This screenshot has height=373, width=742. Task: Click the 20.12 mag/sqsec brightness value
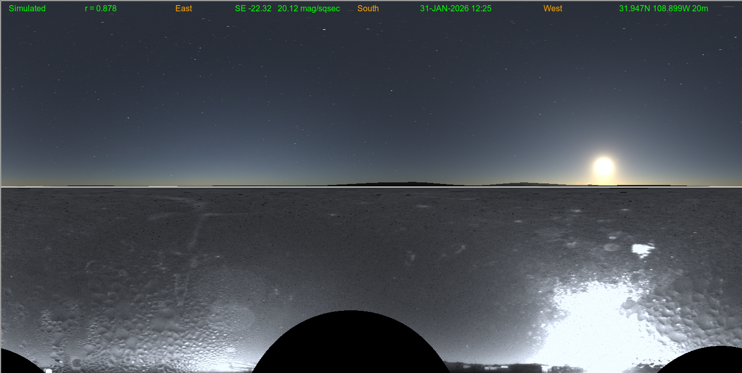[x=309, y=9]
